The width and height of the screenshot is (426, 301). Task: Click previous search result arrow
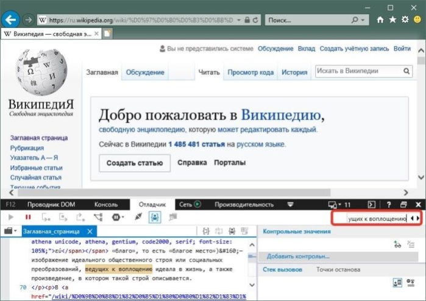[412, 218]
